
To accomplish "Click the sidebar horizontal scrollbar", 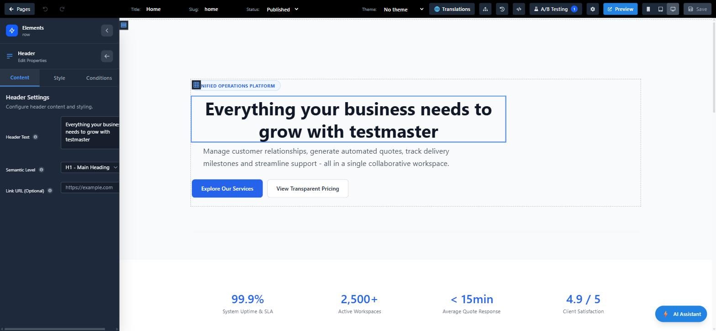I will (x=55, y=329).
